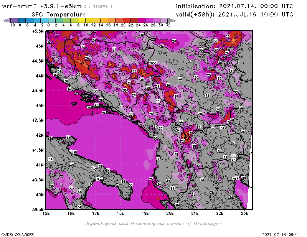
Task: Click the valid(+58h) 2021.JUL.16 10:00 UTC line
Action: (234, 15)
